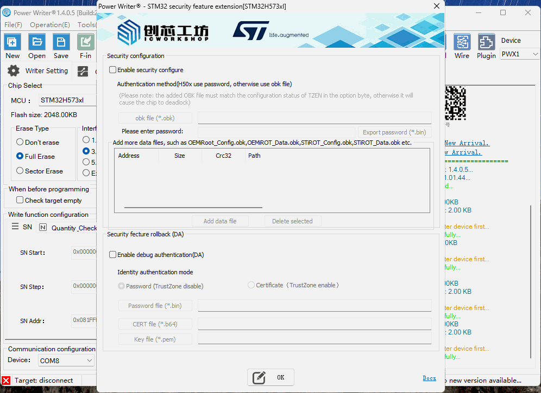Select Don't erase option
Image resolution: width=541 pixels, height=393 pixels.
click(20, 143)
